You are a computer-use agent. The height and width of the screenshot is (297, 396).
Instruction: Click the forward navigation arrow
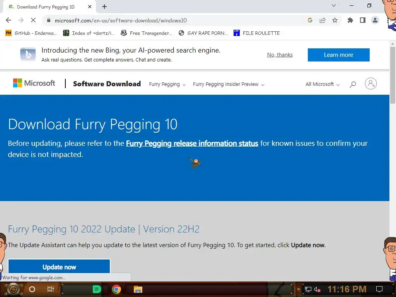click(x=21, y=20)
